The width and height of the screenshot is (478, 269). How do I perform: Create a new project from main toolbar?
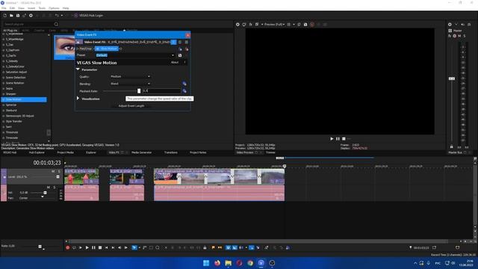[x=5, y=15]
